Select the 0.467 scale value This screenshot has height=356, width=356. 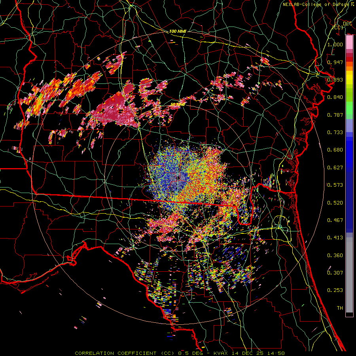point(335,220)
